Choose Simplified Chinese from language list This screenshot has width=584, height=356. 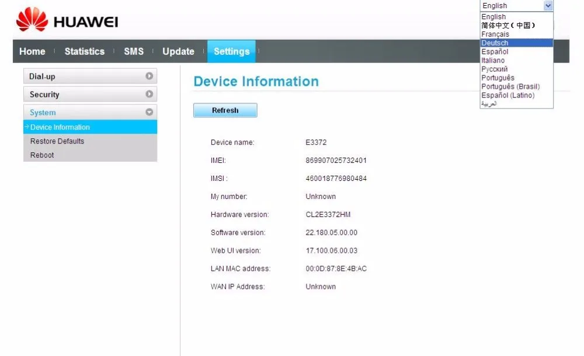(x=516, y=25)
